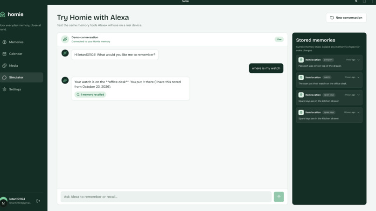
Task: Click the Live status badge
Action: coord(279,39)
